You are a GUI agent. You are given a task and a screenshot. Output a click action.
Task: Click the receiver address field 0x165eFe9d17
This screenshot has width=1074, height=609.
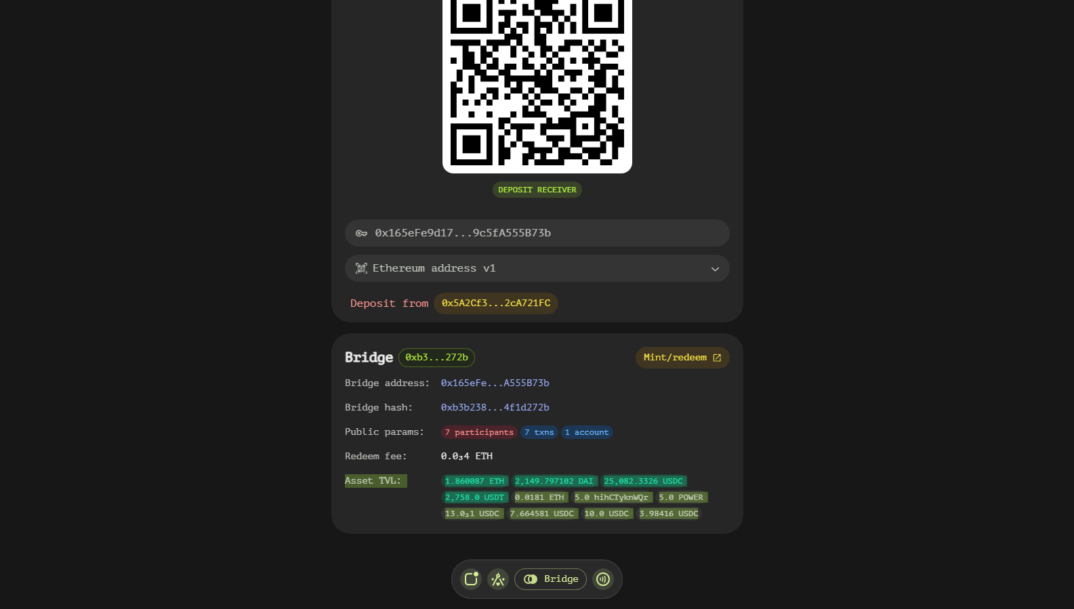(x=537, y=233)
